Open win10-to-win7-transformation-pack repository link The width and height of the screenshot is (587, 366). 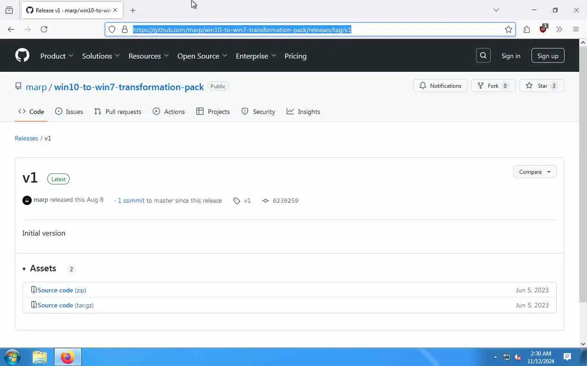click(129, 87)
